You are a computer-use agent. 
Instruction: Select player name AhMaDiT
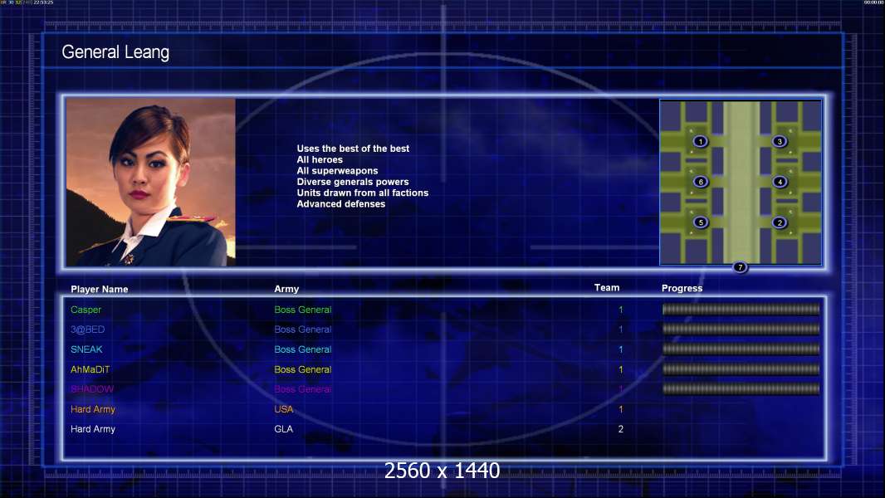[90, 369]
